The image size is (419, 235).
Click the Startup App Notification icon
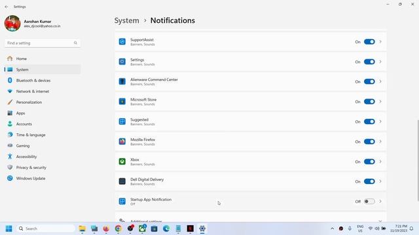(122, 202)
